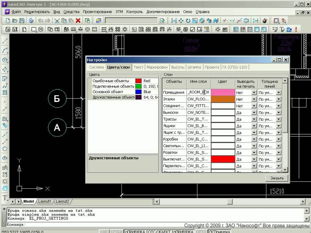311x233 pixels.
Task: Open line thickness dropdown for Трассы row
Action: coord(279,119)
